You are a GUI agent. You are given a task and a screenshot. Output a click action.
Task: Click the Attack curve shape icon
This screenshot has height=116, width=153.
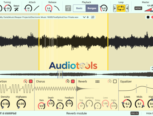click(37, 8)
